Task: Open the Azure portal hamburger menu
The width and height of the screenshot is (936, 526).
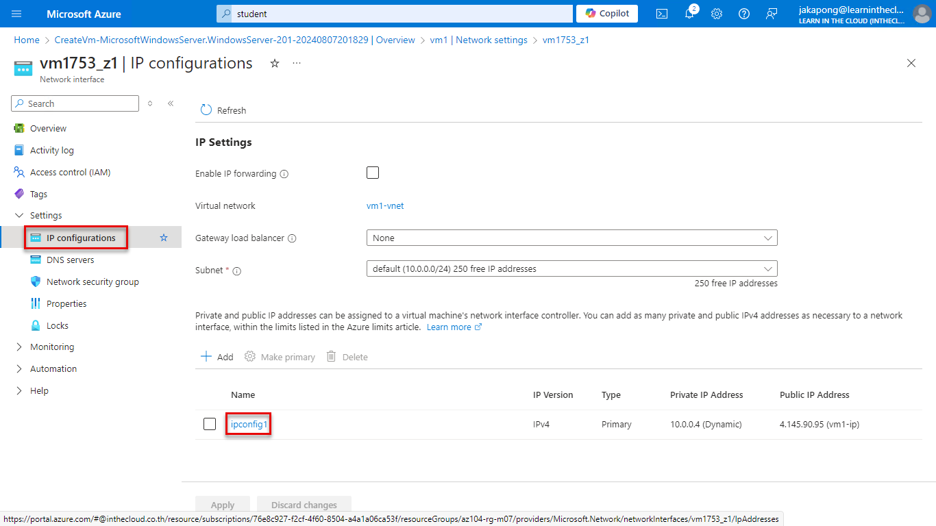Action: pyautogui.click(x=16, y=14)
